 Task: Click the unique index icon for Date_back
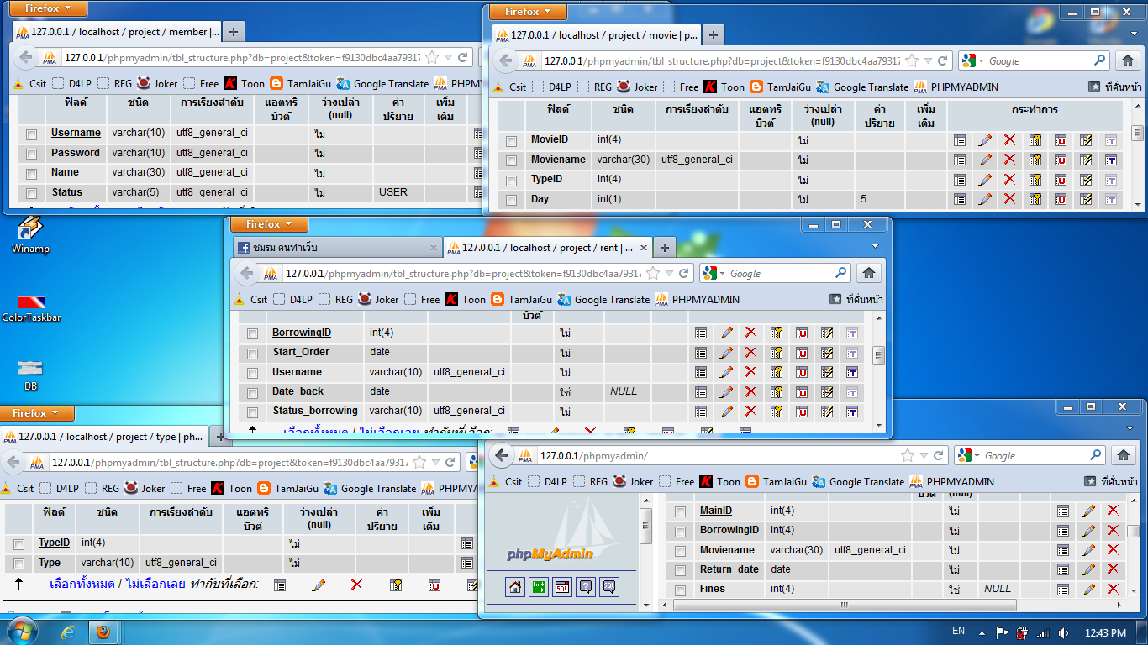pyautogui.click(x=802, y=392)
